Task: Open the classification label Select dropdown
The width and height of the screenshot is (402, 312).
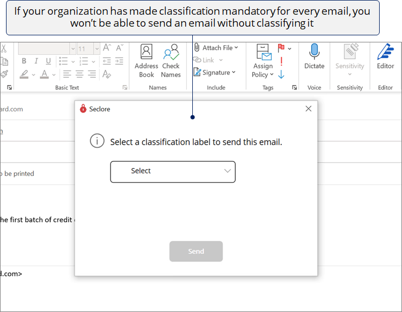Action: tap(173, 171)
